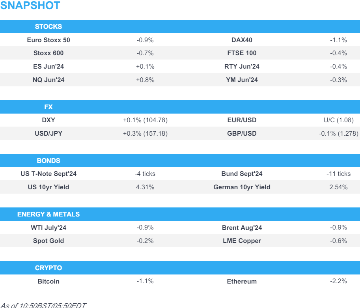Click the German 10yr Yield value 2.54%
The width and height of the screenshot is (360, 308).
(x=338, y=187)
